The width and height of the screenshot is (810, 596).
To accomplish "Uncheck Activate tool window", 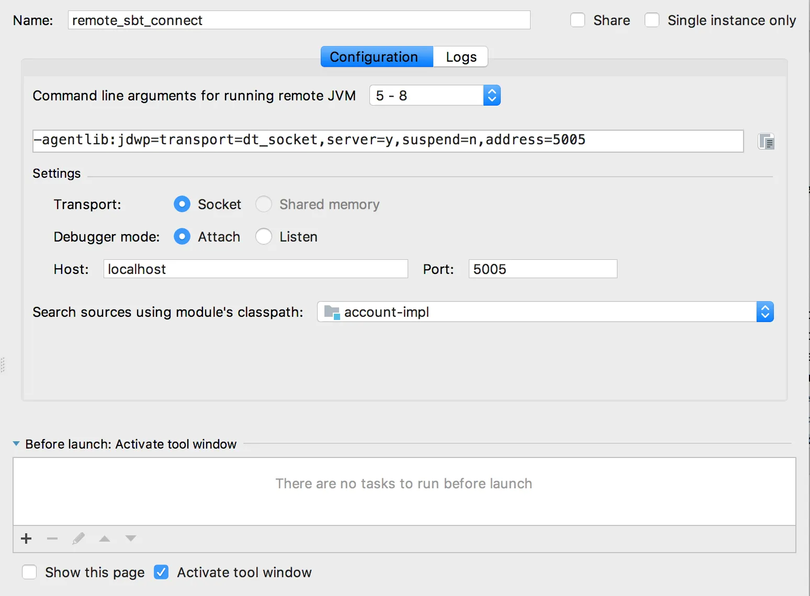I will (161, 572).
